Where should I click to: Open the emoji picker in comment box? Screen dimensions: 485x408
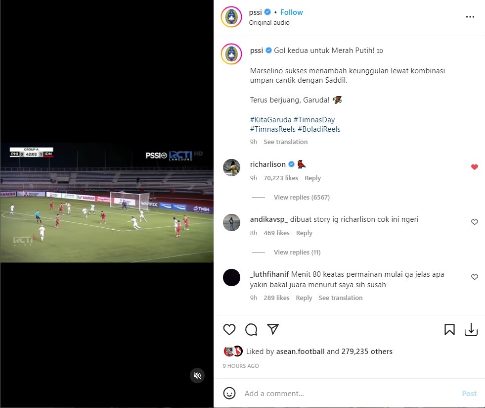pos(229,393)
